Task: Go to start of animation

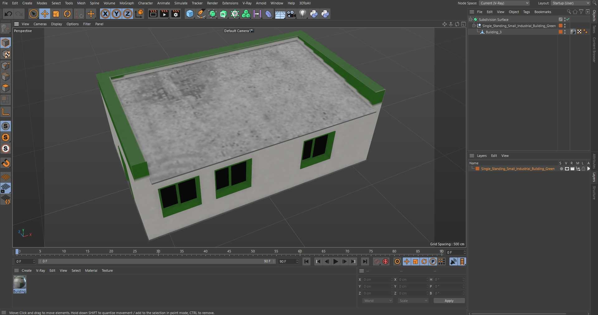Action: [x=306, y=261]
